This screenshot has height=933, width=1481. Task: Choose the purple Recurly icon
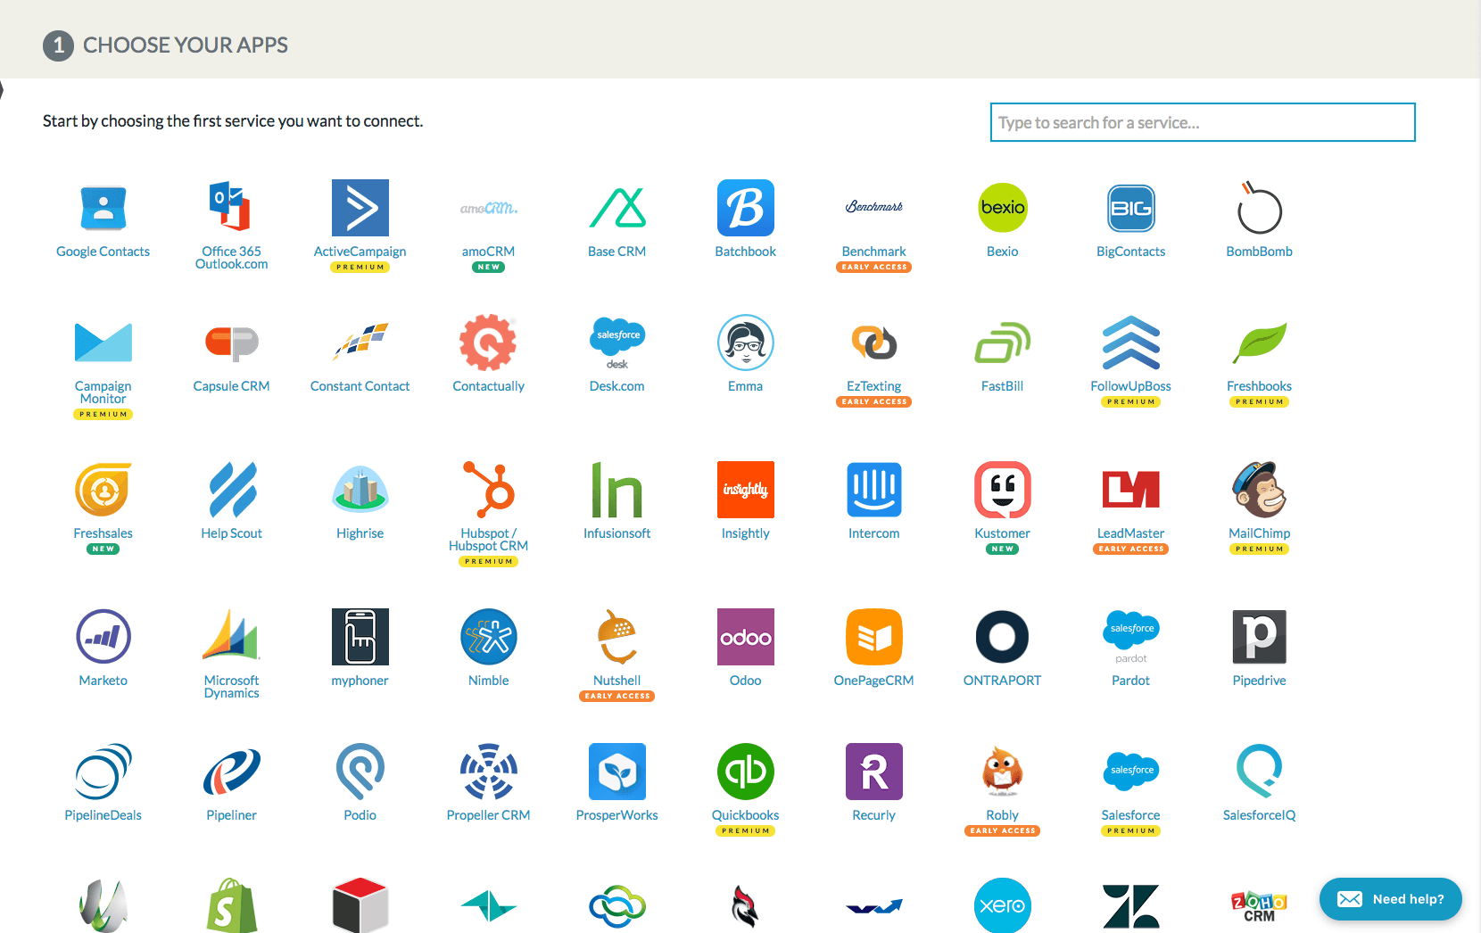[874, 772]
